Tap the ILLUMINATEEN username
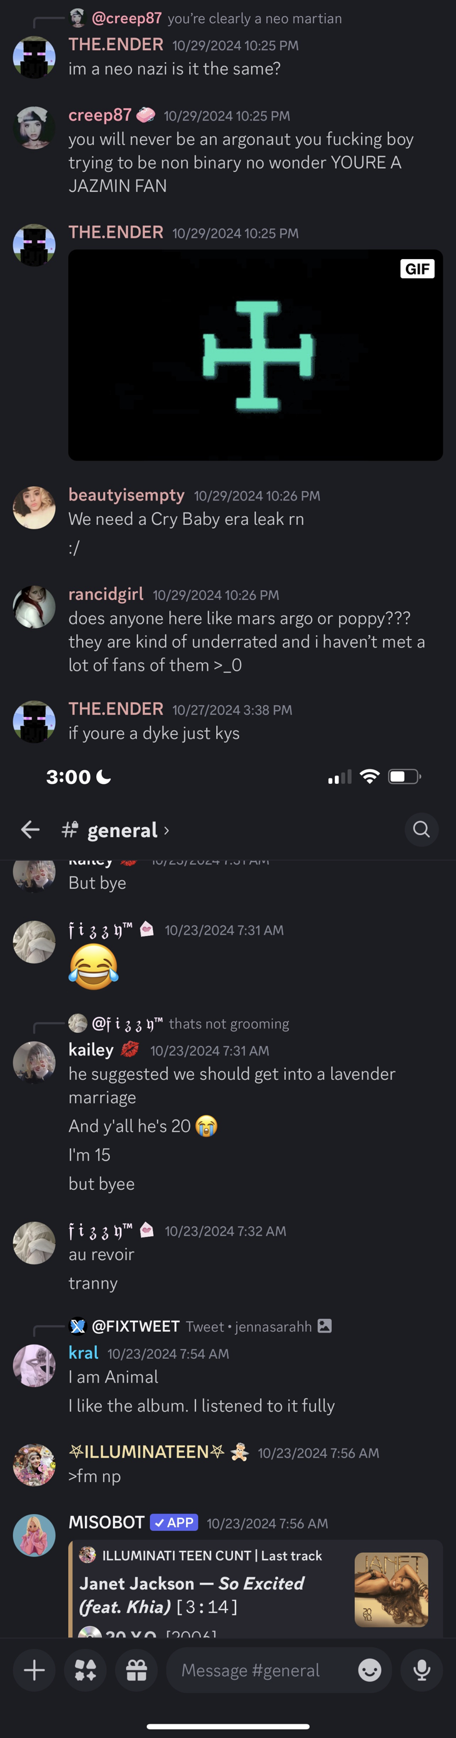Image resolution: width=456 pixels, height=1738 pixels. tap(146, 1451)
